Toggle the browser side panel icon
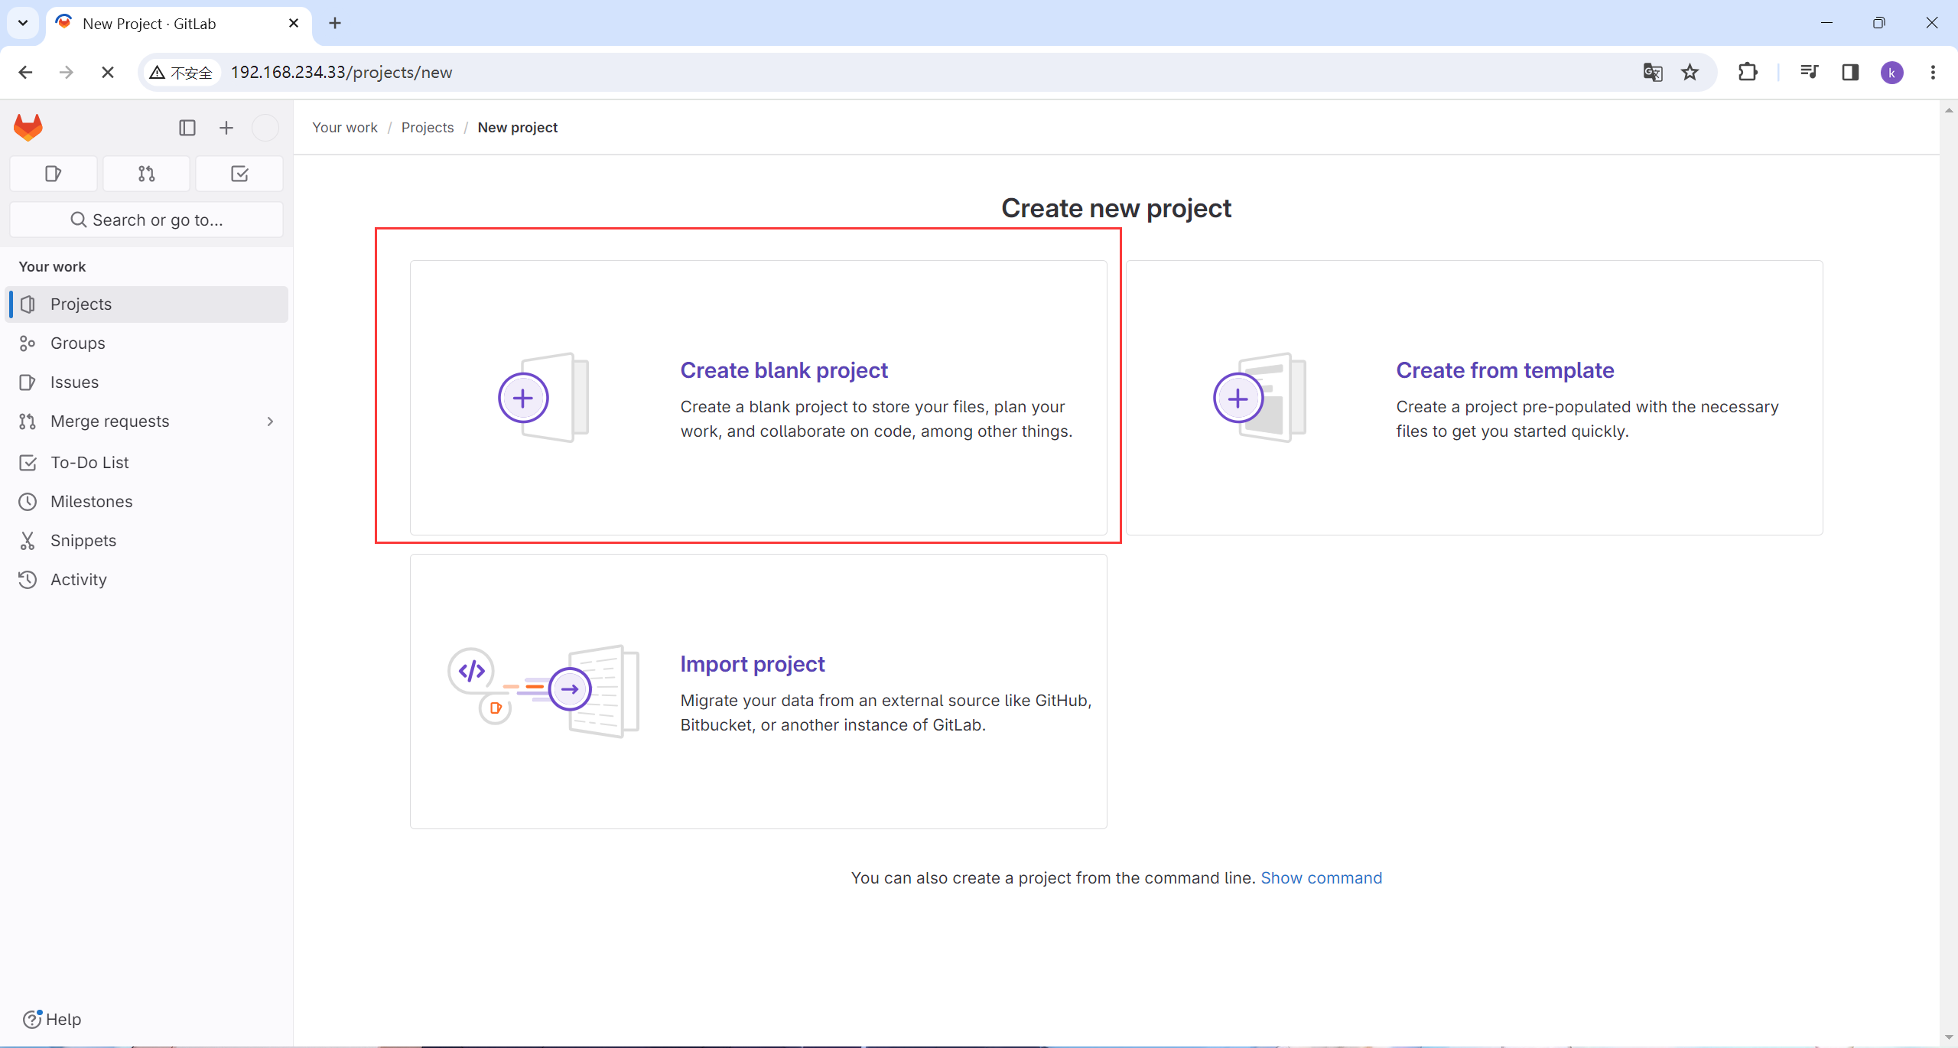Image resolution: width=1958 pixels, height=1048 pixels. click(1850, 72)
